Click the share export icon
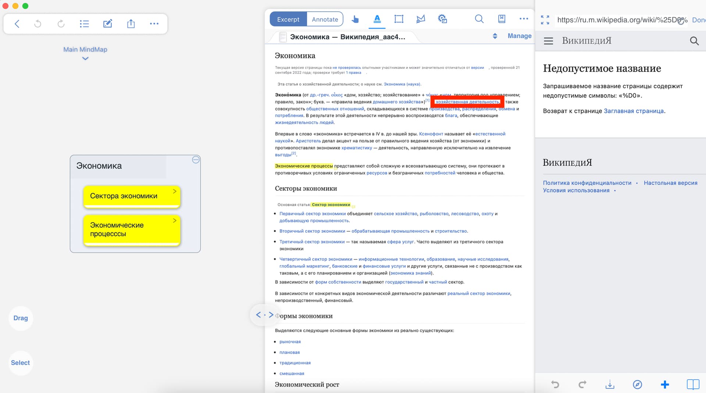 [131, 24]
